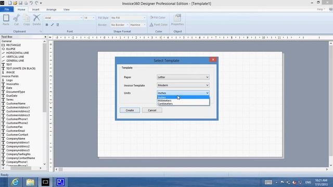This screenshot has width=333, height=187.
Task: Click the Delete X icon
Action: coord(36,20)
